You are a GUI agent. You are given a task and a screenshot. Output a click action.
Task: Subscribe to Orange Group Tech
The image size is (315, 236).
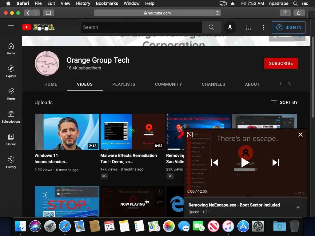point(281,63)
